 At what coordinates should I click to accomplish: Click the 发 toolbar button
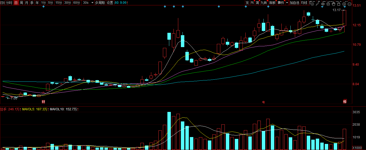pos(247,3)
